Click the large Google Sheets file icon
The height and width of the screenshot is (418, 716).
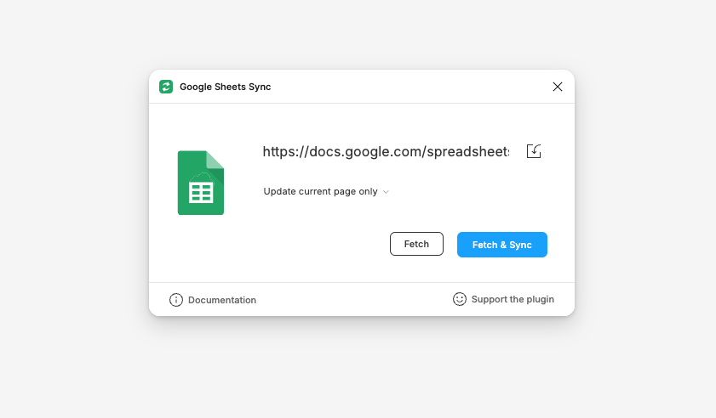(x=200, y=184)
